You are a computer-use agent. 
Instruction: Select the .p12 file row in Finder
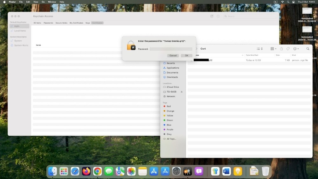pyautogui.click(x=249, y=60)
